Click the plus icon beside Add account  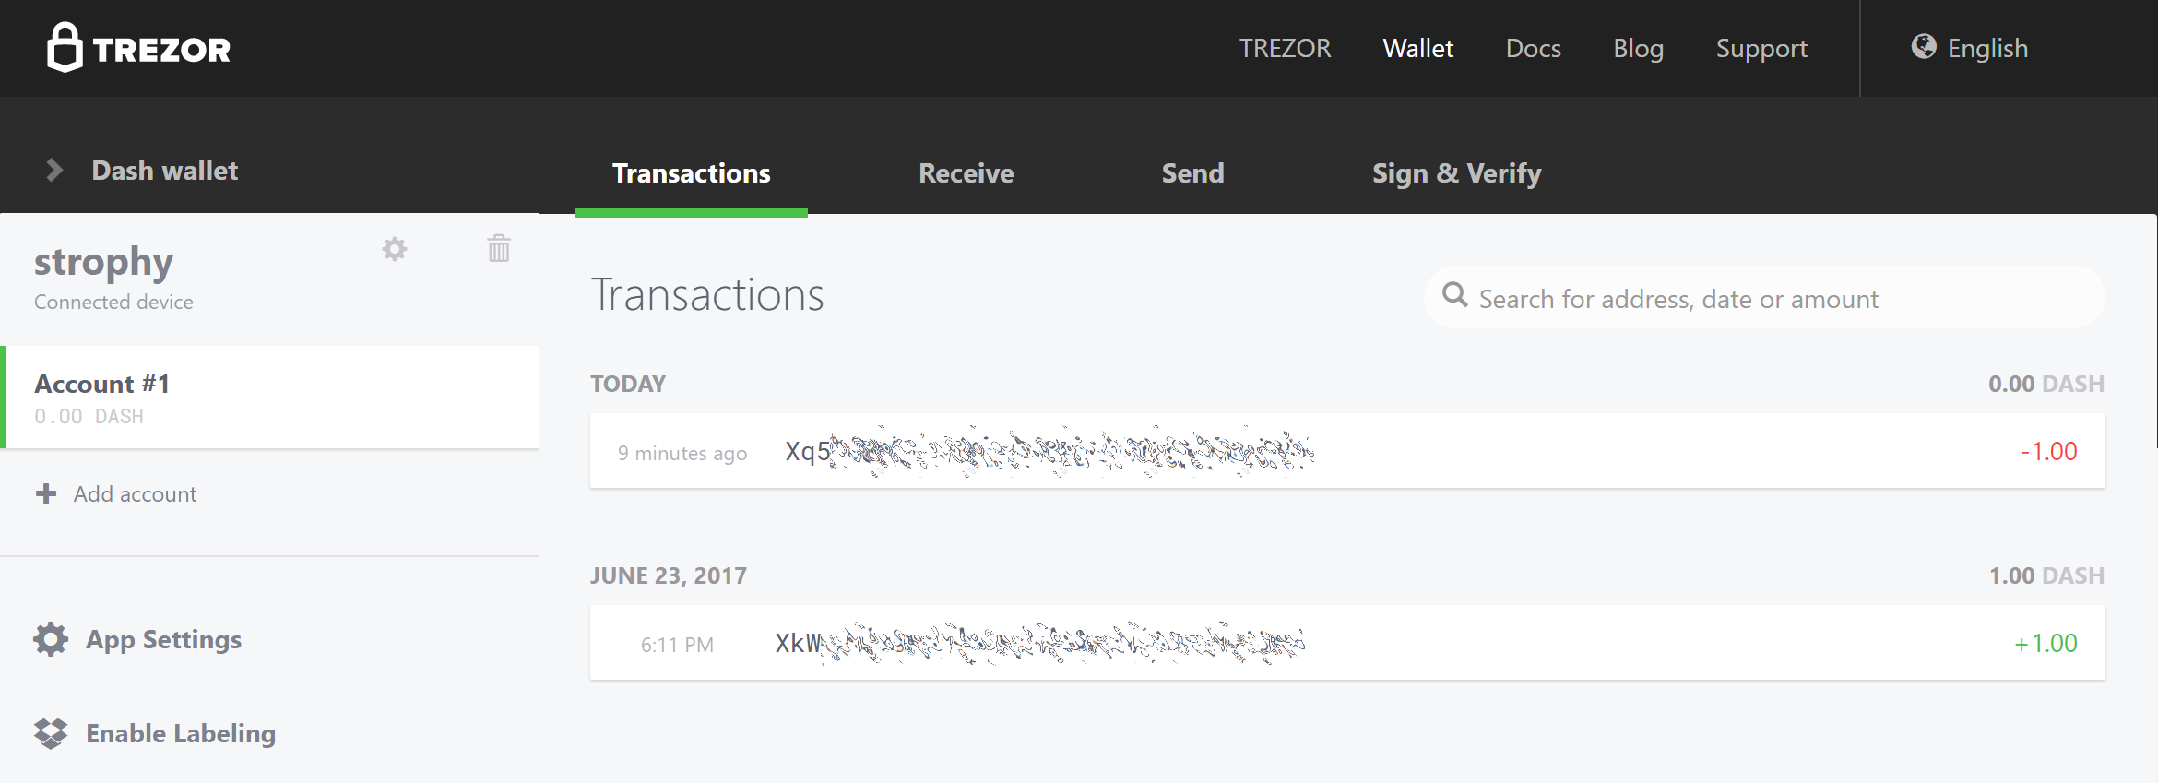[46, 494]
